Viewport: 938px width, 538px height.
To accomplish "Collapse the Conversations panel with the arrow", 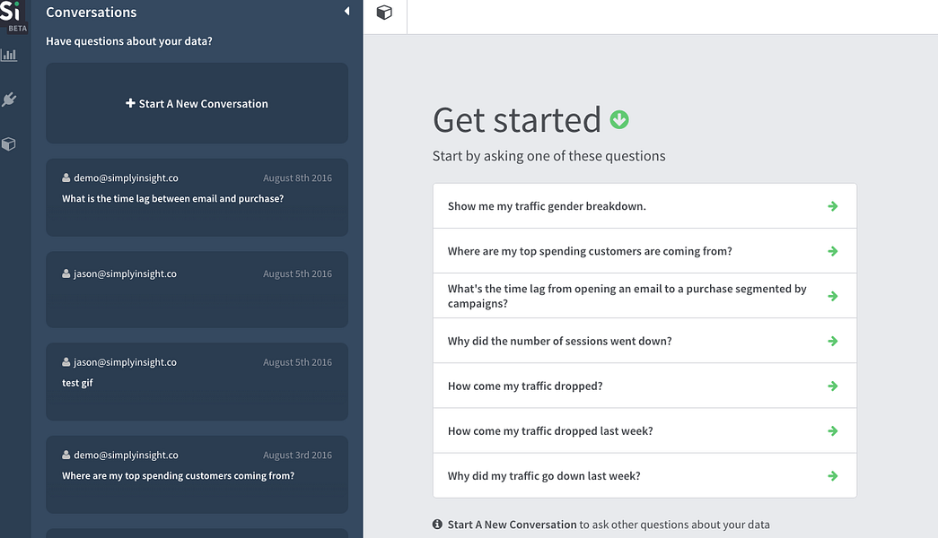I will point(346,12).
